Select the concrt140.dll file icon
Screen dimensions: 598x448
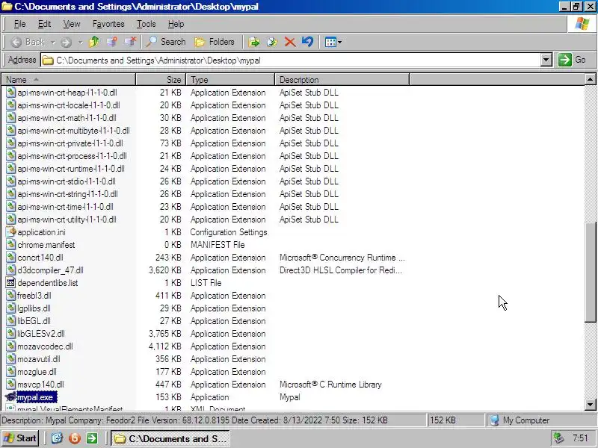[x=11, y=258]
